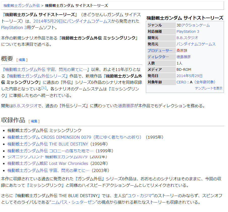Open the CERO rating link
Viewport: 228px width, 212px height.
tap(181, 82)
